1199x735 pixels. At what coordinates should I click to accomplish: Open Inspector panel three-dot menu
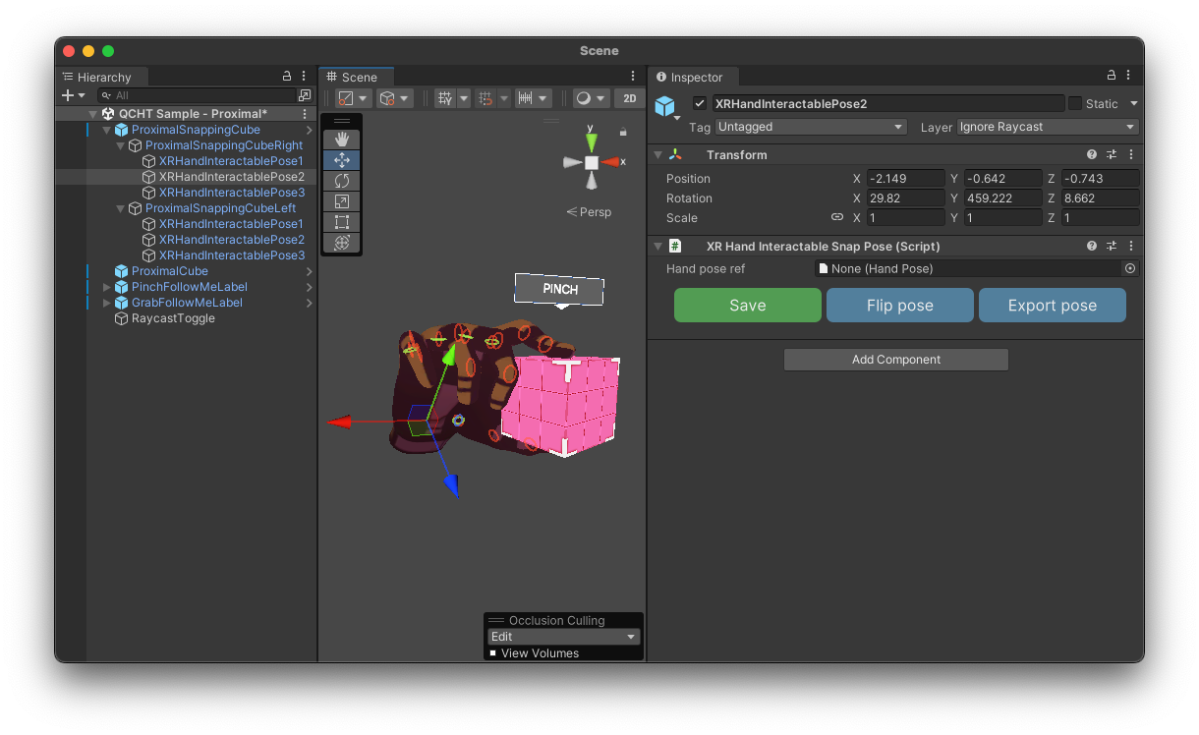click(x=1128, y=76)
